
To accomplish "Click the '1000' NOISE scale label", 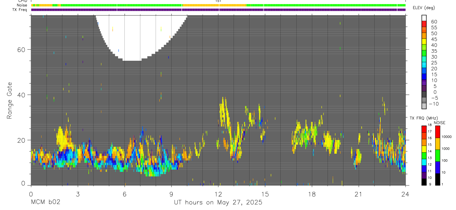I will coord(446,149).
